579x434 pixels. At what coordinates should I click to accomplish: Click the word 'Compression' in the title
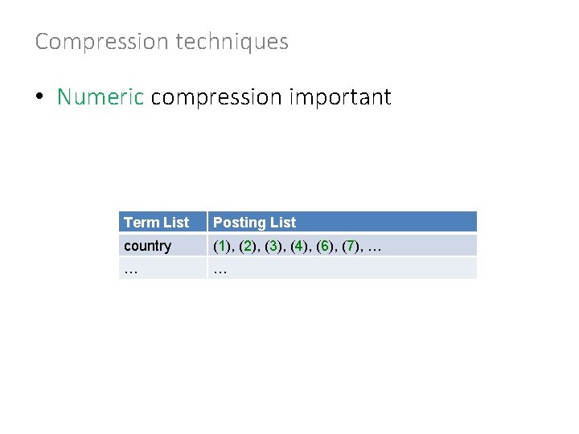tap(102, 42)
